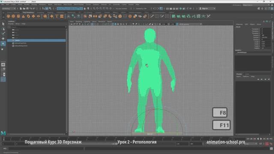Image resolution: width=274 pixels, height=154 pixels.
Task: Open the Edit Mesh menu
Action: coord(58,4)
